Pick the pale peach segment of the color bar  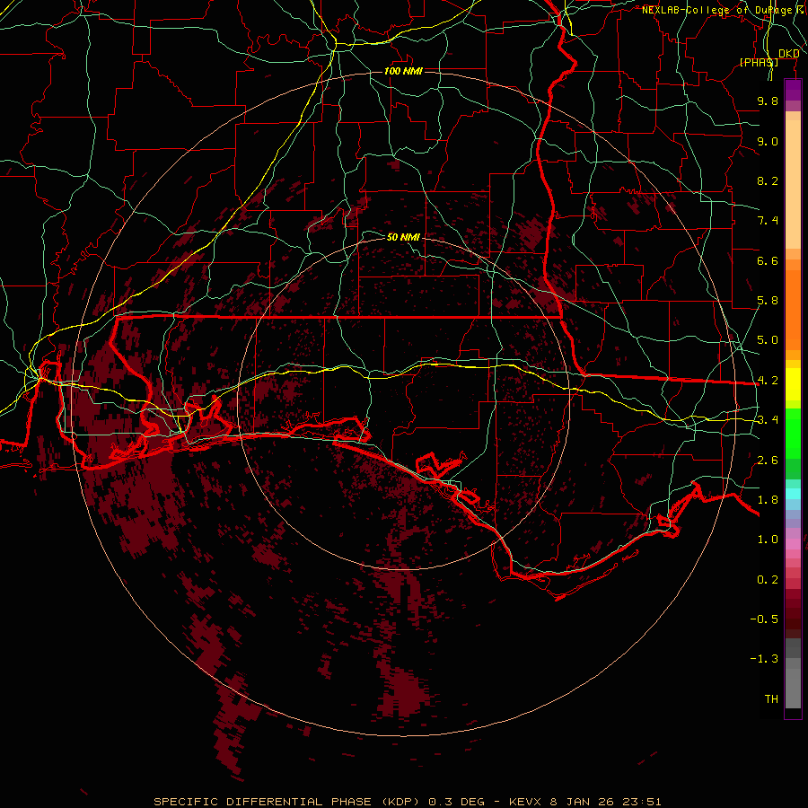pyautogui.click(x=793, y=184)
